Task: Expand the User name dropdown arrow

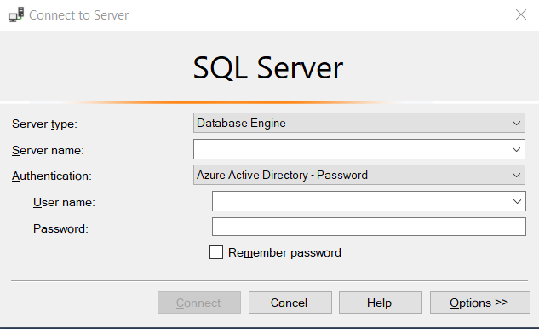Action: click(x=517, y=201)
